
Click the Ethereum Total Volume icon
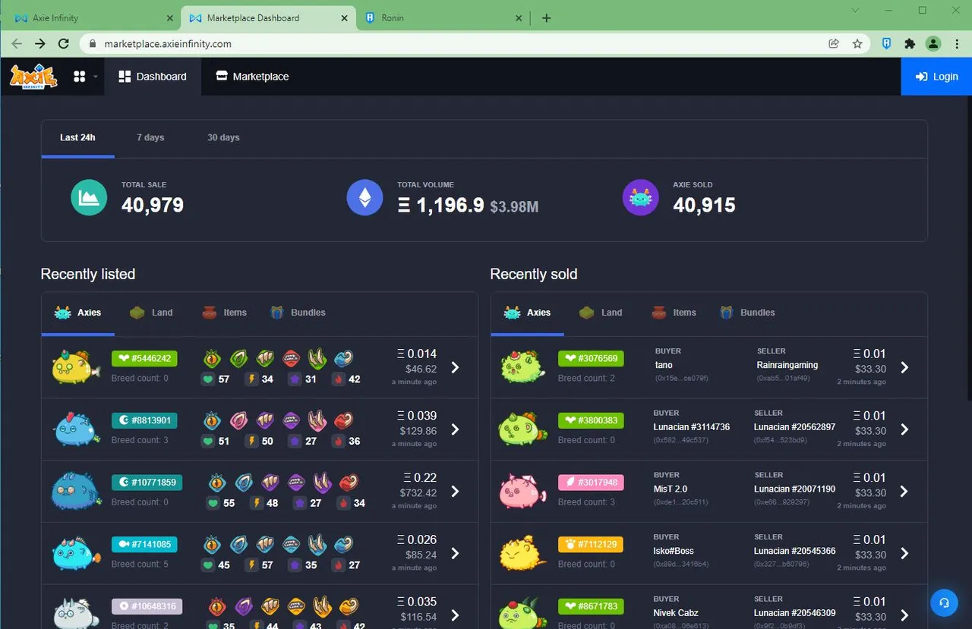[x=365, y=197]
